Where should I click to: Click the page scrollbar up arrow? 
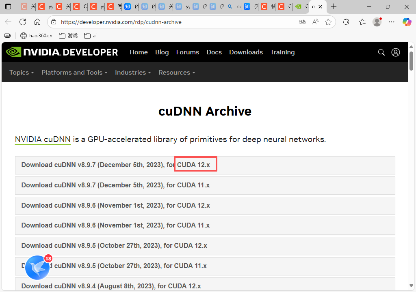(x=411, y=47)
